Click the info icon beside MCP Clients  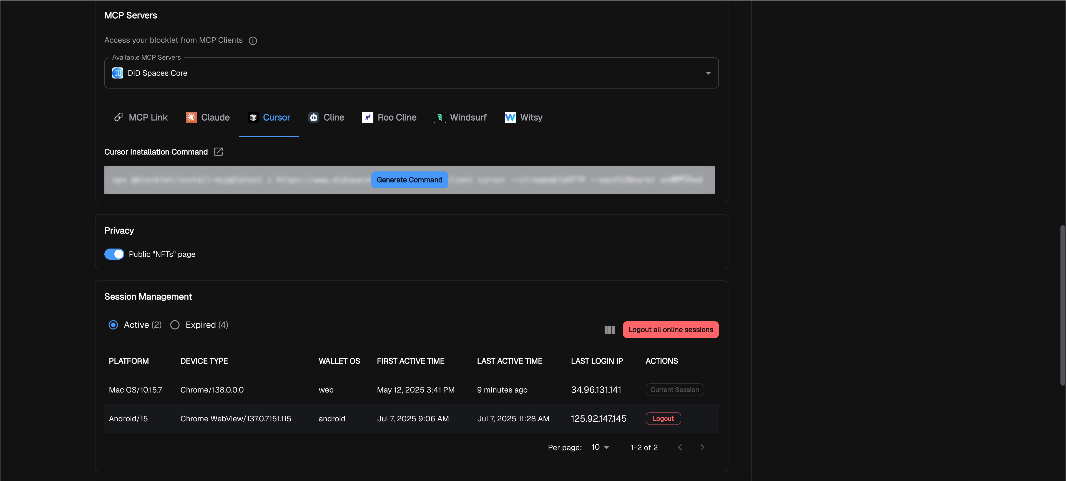pos(252,40)
